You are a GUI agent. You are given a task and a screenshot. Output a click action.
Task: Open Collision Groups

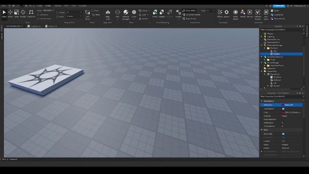click(x=257, y=14)
